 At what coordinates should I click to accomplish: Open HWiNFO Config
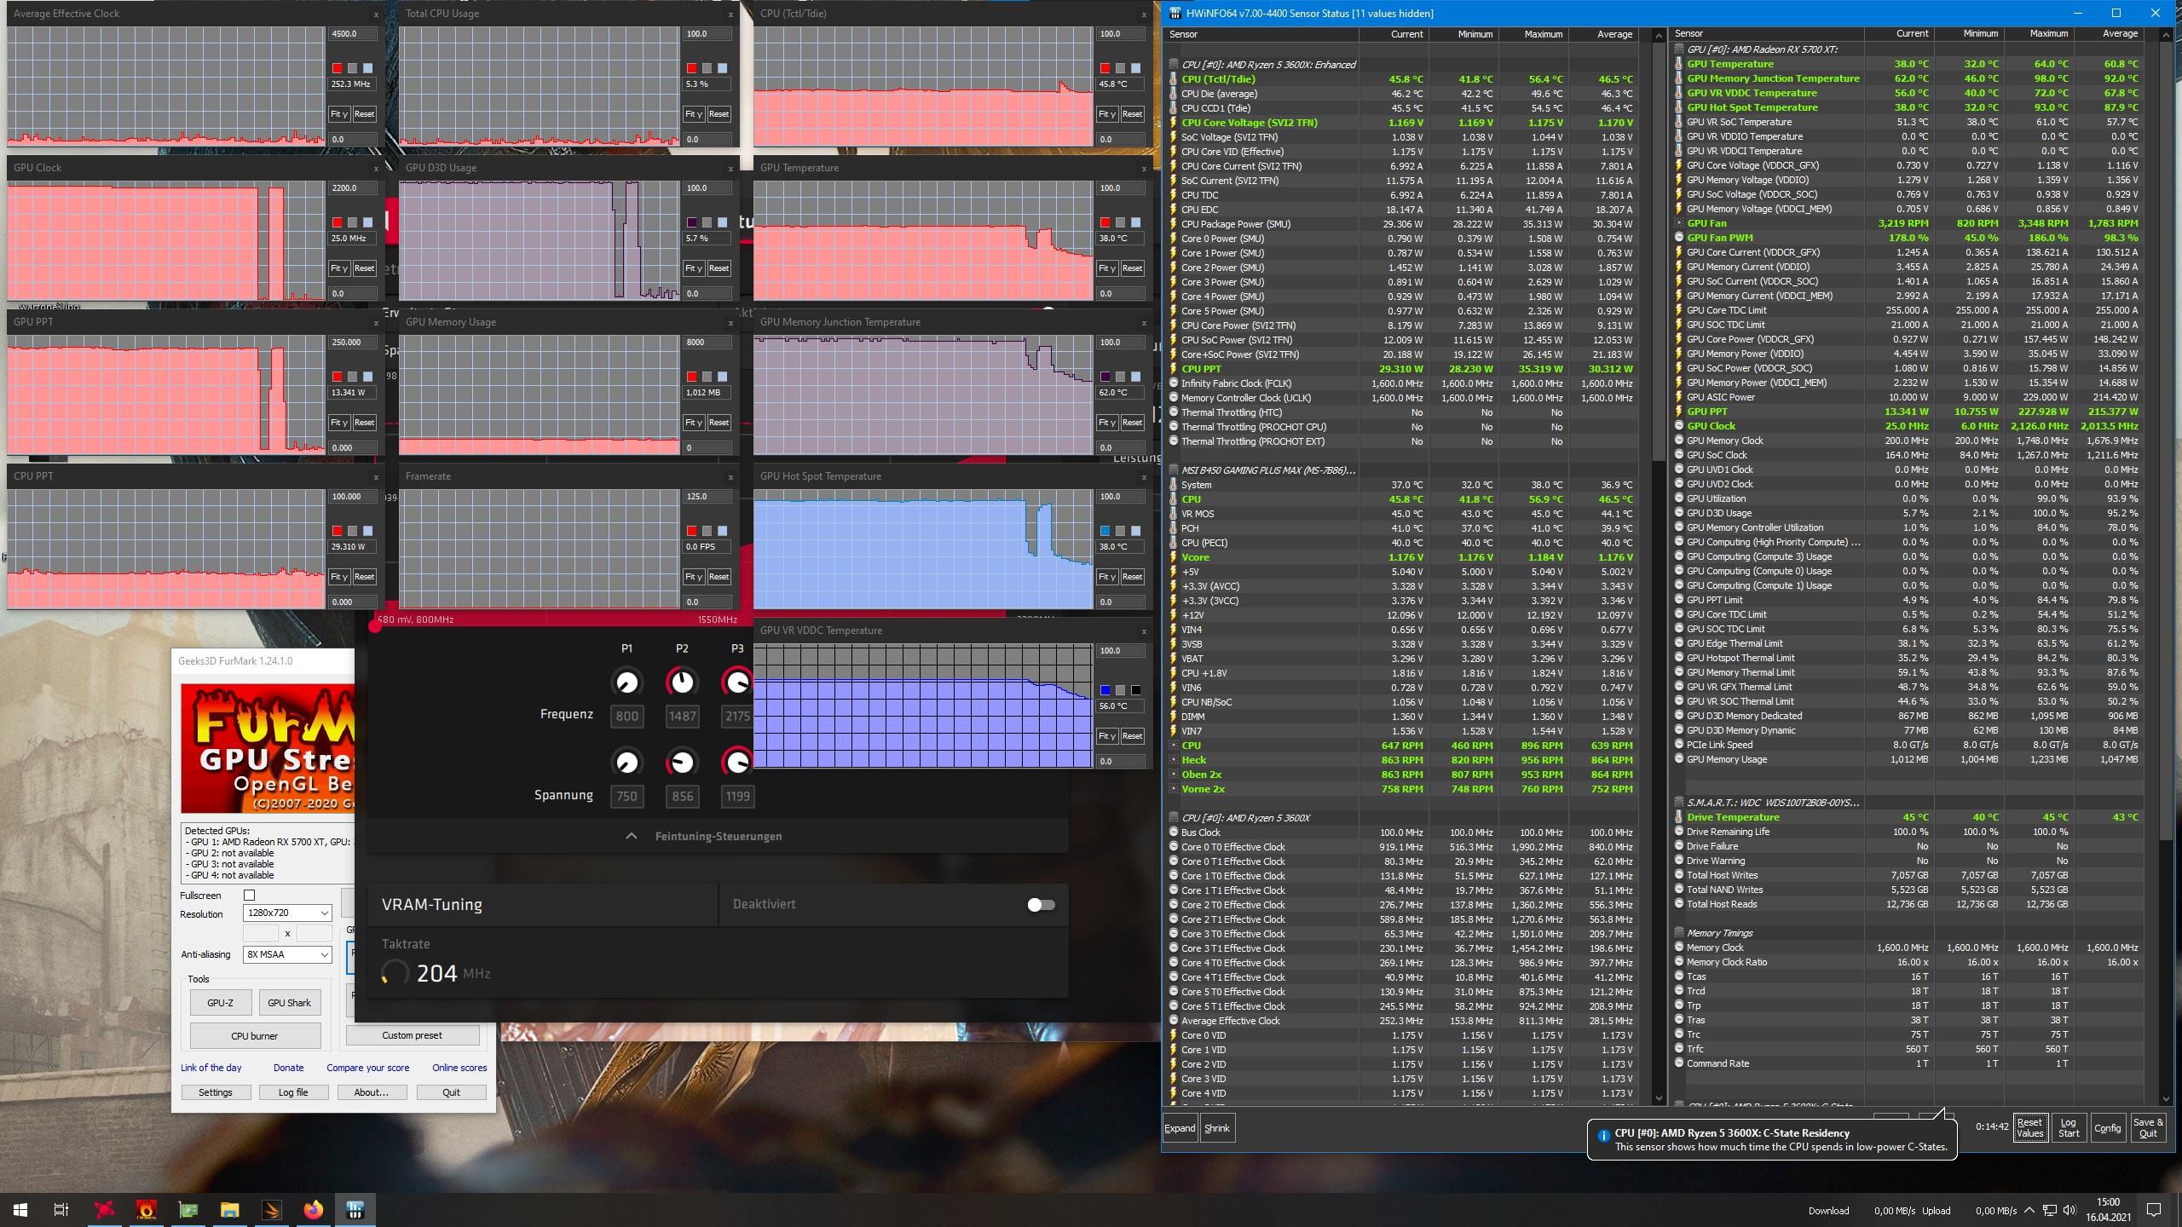2107,1128
